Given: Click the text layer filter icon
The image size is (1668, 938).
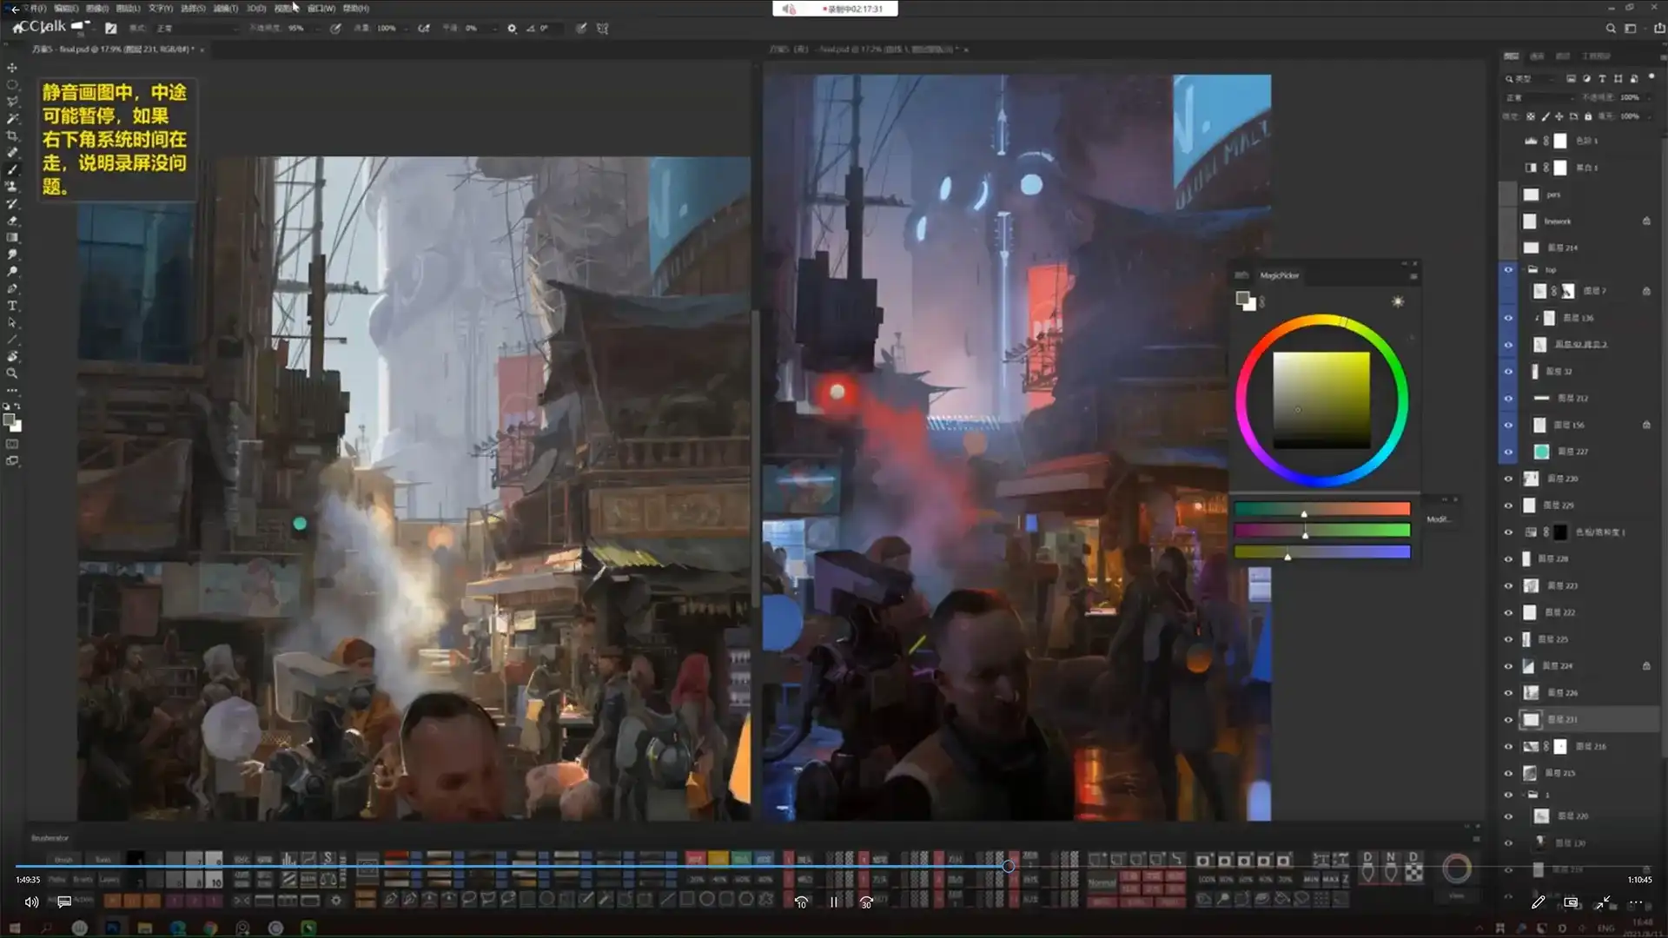Looking at the screenshot, I should click(x=1602, y=79).
